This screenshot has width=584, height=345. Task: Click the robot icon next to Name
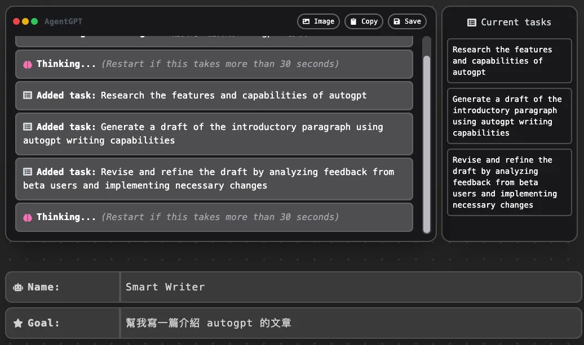[18, 288]
